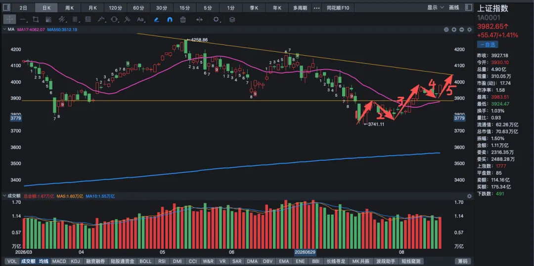Image resolution: width=534 pixels, height=266 pixels.
Task: Click the equals-sign icon in MA panel header
Action: pos(446,30)
